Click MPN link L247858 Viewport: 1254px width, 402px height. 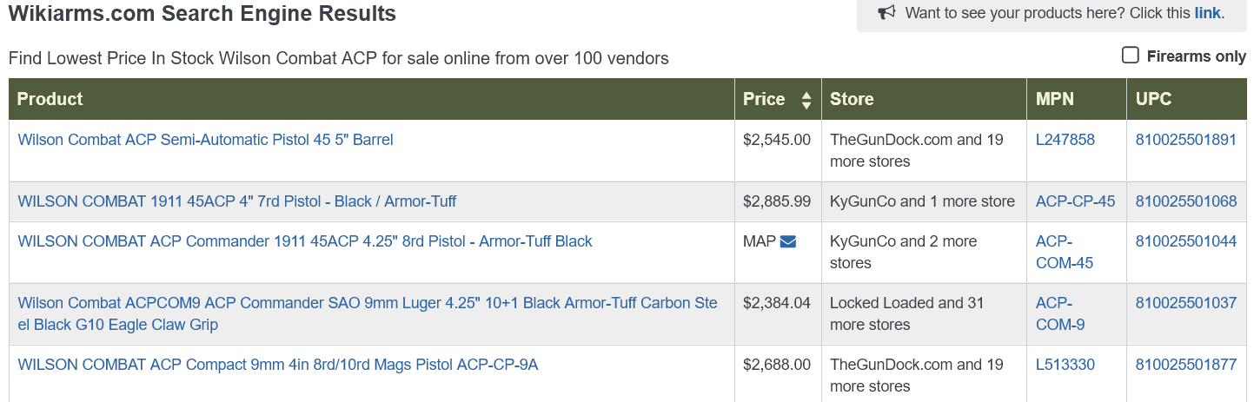tap(1065, 140)
